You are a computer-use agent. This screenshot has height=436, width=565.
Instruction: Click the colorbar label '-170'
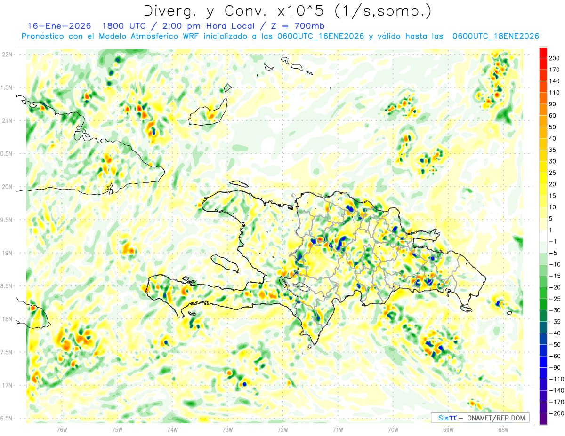click(x=556, y=402)
